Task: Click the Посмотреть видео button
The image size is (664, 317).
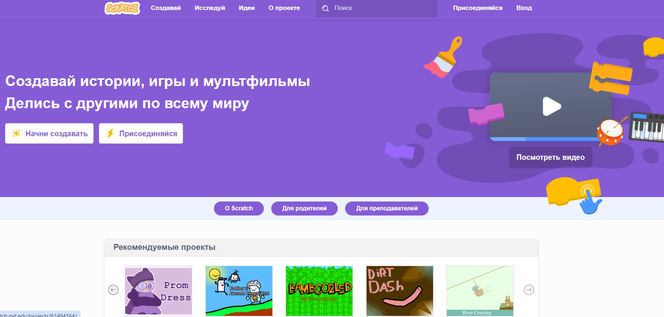Action: click(550, 157)
